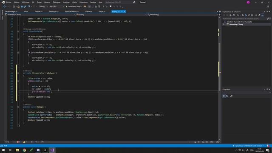Open the Extensions menu
The image size is (272, 153).
[83, 2]
